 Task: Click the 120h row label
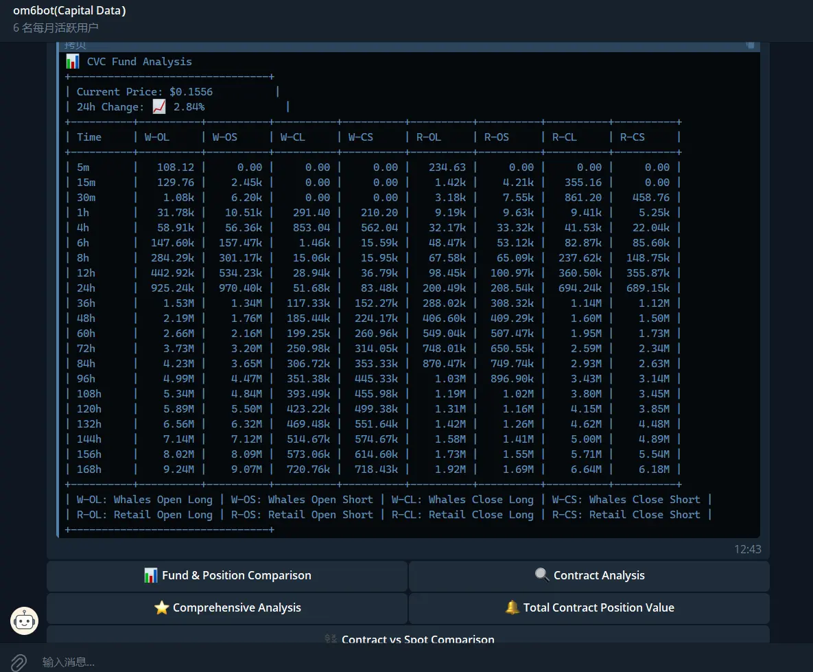pos(89,408)
